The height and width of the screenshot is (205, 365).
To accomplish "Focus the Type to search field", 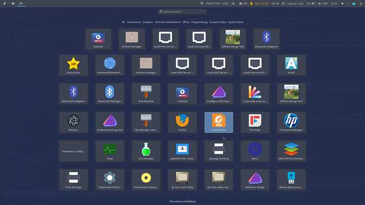I will (x=182, y=12).
